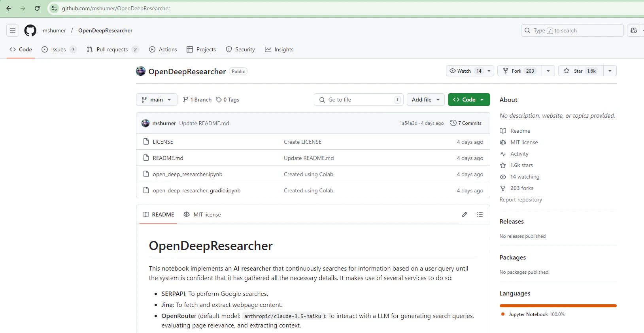
Task: Focus the Go to file search field
Action: pos(359,100)
